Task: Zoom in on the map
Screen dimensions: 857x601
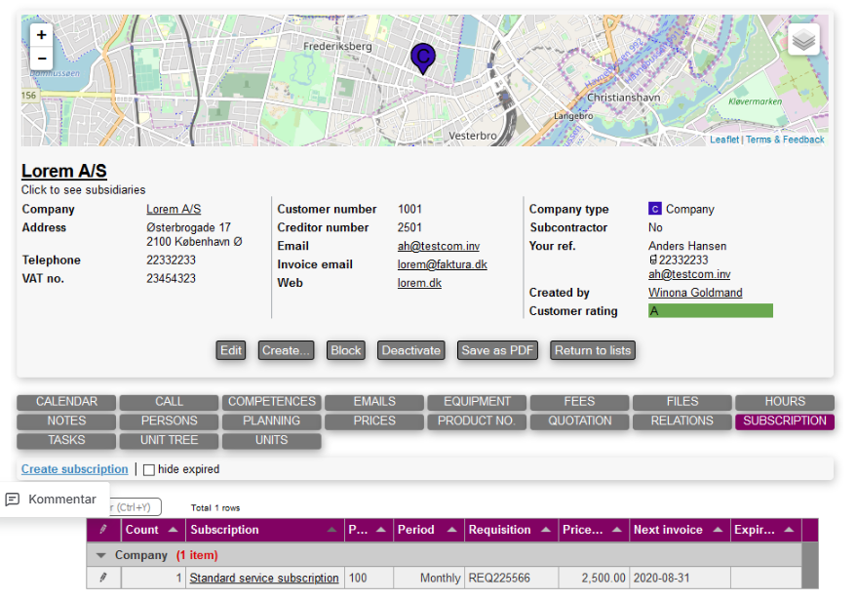Action: click(x=41, y=34)
